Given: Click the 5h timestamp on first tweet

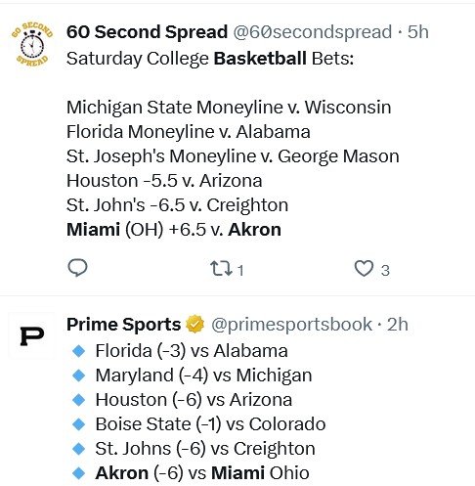Looking at the screenshot, I should [x=418, y=32].
